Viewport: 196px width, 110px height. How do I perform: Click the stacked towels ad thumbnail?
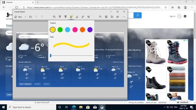coord(177,79)
